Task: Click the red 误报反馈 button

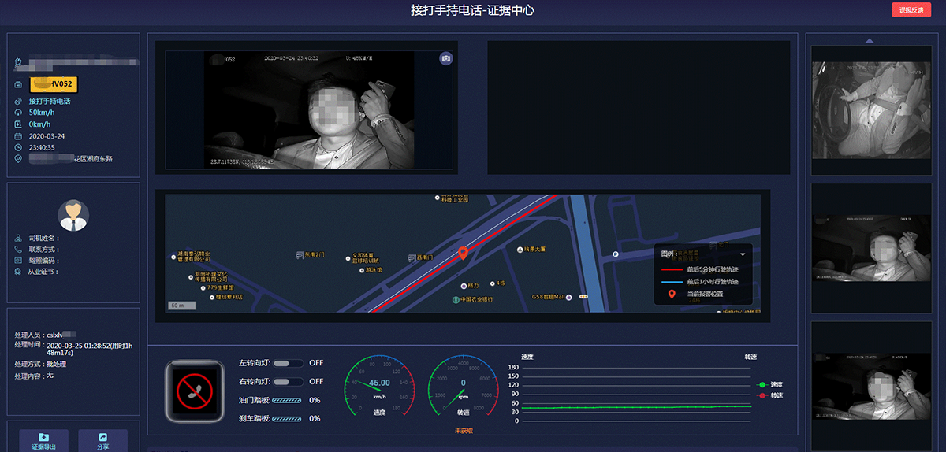Action: [911, 10]
